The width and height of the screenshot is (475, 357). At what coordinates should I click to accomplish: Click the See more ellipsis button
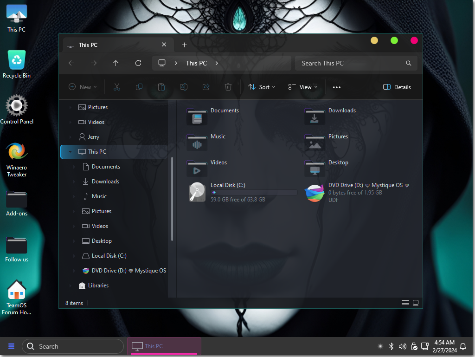[x=337, y=87]
